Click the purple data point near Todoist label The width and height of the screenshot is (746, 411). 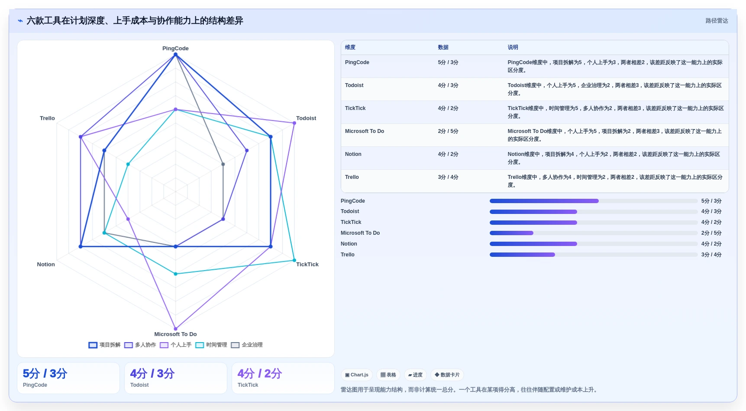pyautogui.click(x=294, y=123)
